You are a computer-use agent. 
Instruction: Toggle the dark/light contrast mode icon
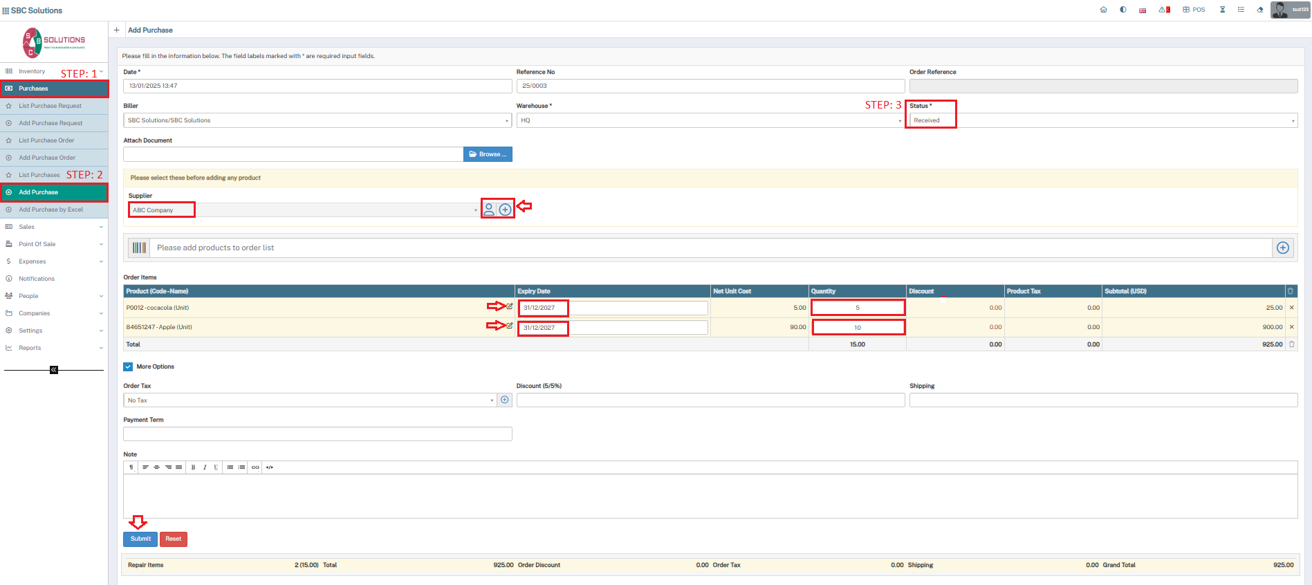[x=1122, y=10]
